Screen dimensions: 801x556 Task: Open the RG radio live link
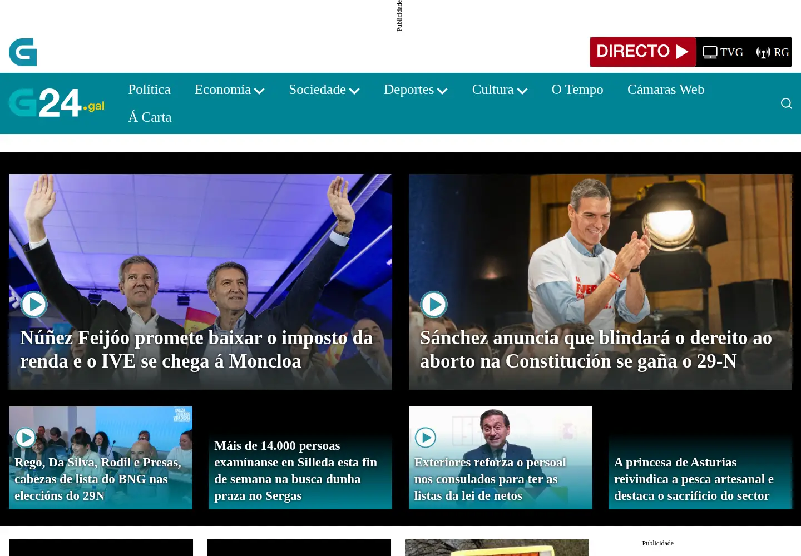tap(773, 52)
